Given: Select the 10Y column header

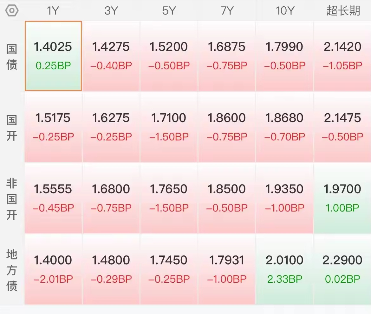Looking at the screenshot, I should point(285,11).
